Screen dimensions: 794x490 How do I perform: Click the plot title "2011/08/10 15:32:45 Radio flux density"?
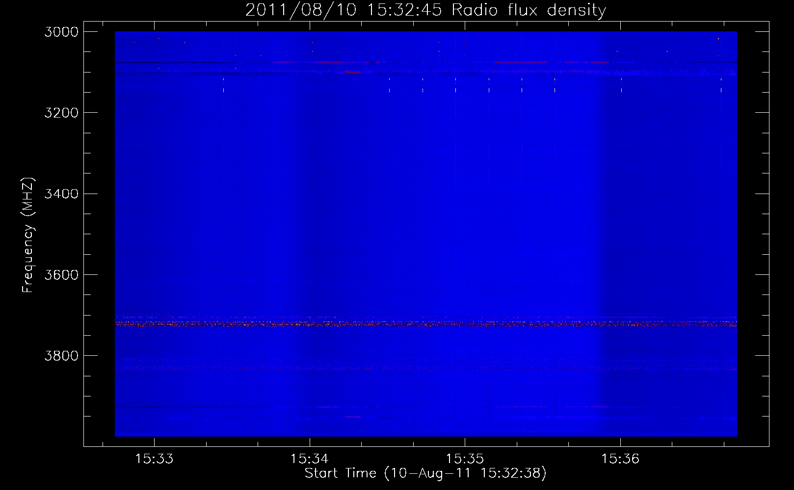click(425, 10)
